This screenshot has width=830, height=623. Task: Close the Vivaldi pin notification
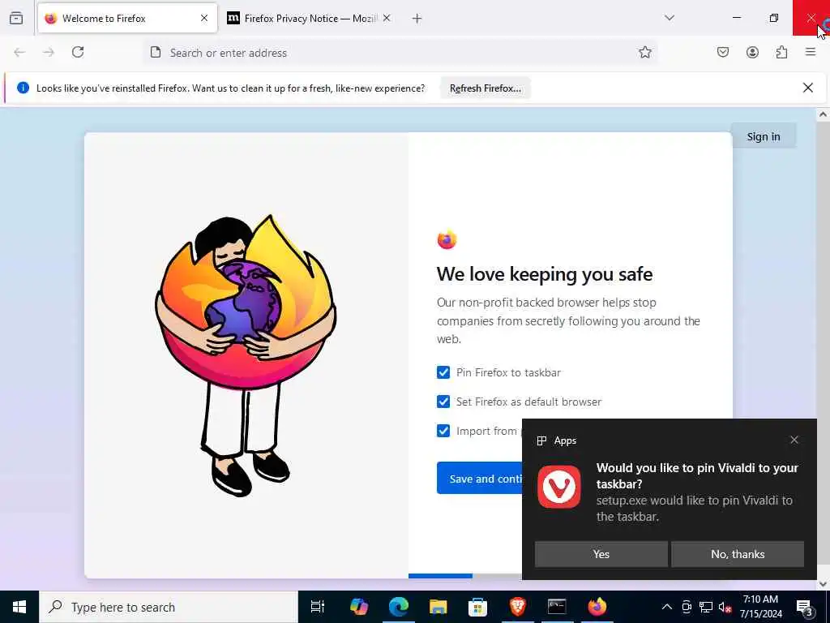[794, 440]
